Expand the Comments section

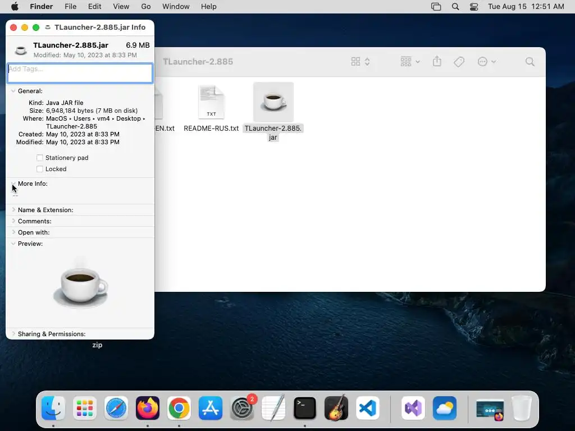[13, 221]
